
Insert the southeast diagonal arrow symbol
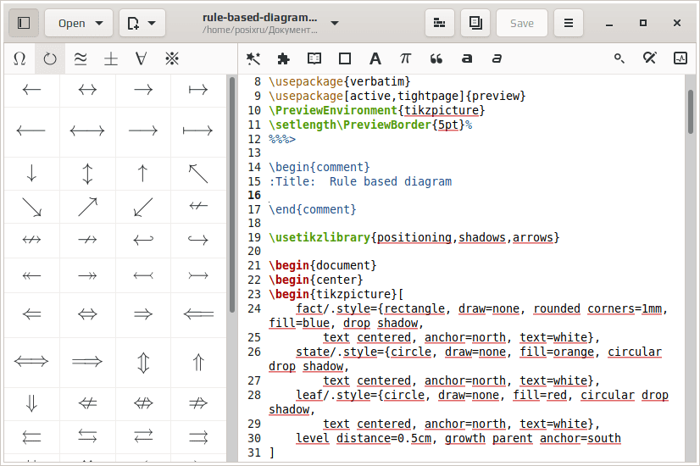coord(31,207)
